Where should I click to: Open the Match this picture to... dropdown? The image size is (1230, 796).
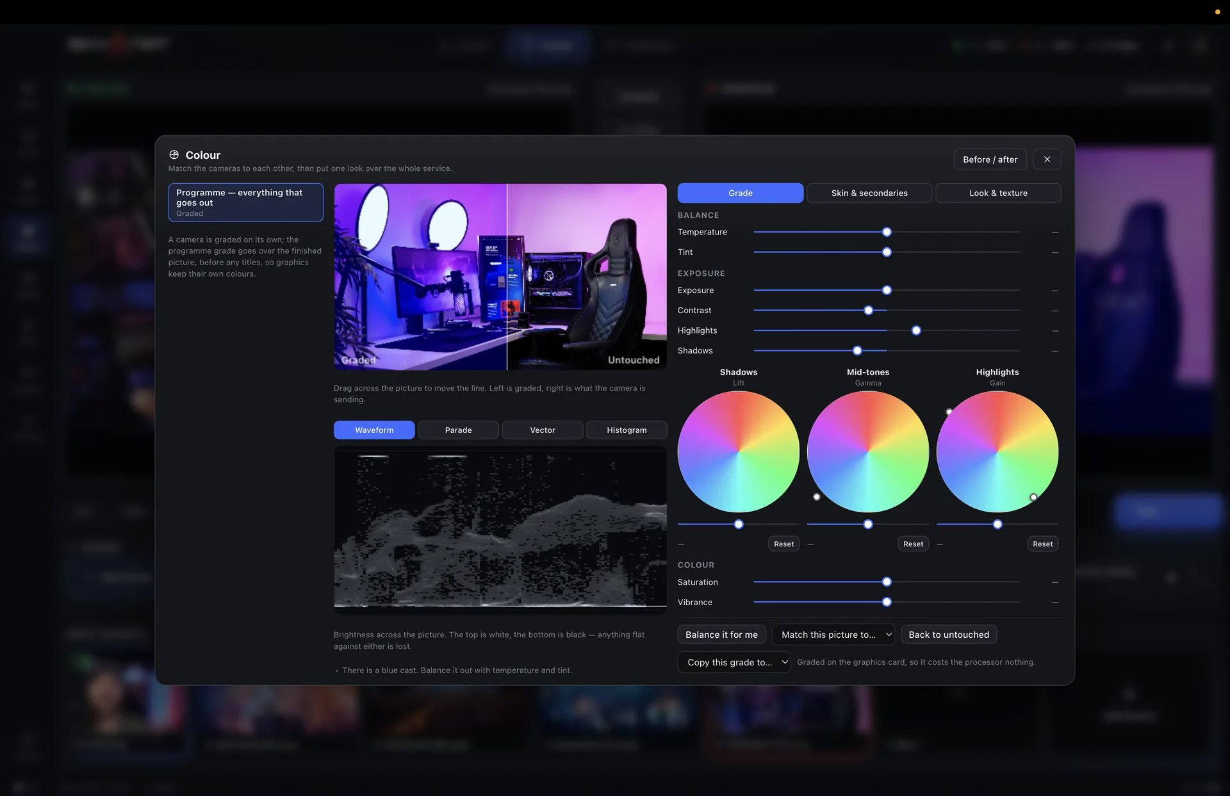tap(833, 635)
